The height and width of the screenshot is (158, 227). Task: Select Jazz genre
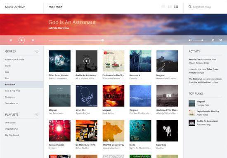7,72
